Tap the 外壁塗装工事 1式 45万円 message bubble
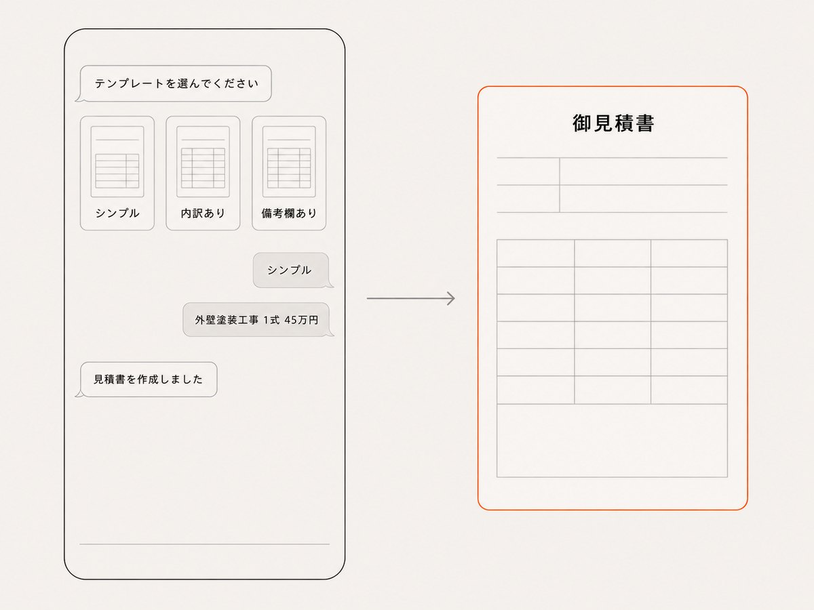The image size is (814, 610). tap(258, 320)
